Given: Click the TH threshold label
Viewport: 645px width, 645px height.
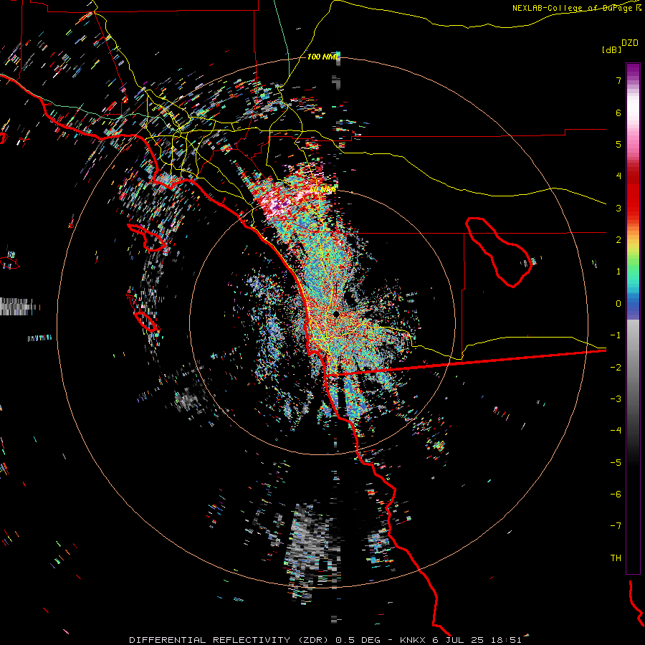Looking at the screenshot, I should 616,558.
